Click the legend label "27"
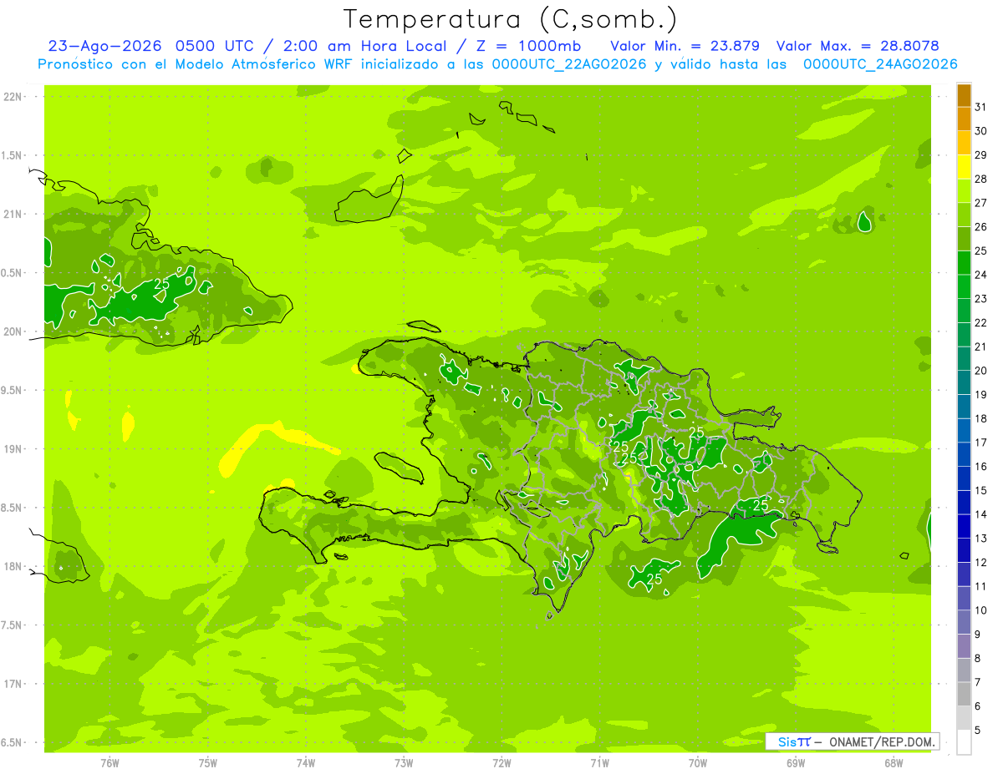The image size is (1003, 774). (x=980, y=203)
